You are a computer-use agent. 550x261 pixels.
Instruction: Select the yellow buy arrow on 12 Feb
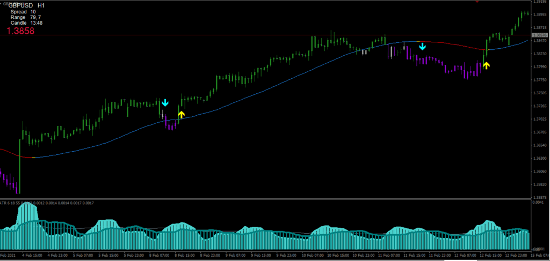pos(486,65)
